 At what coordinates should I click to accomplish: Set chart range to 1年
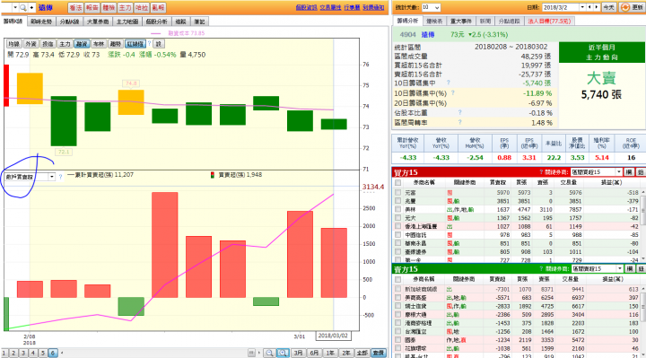[x=330, y=353]
